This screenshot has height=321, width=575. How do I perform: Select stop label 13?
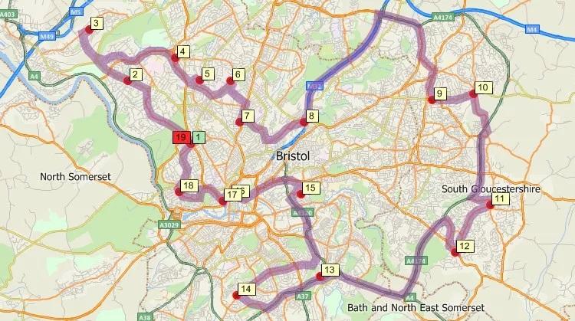pyautogui.click(x=330, y=270)
